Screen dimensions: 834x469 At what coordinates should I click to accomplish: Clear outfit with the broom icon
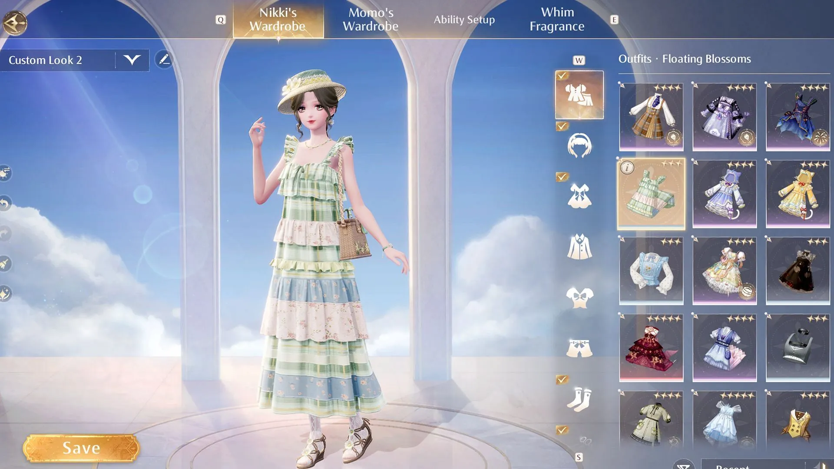coord(4,264)
